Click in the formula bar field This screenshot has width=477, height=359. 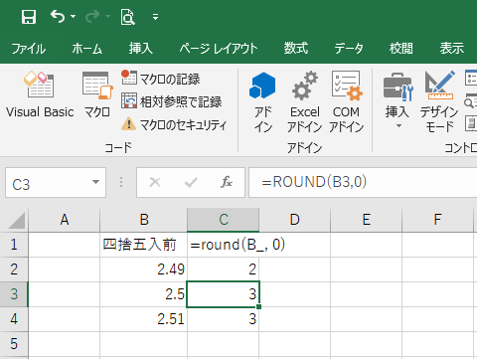(363, 182)
